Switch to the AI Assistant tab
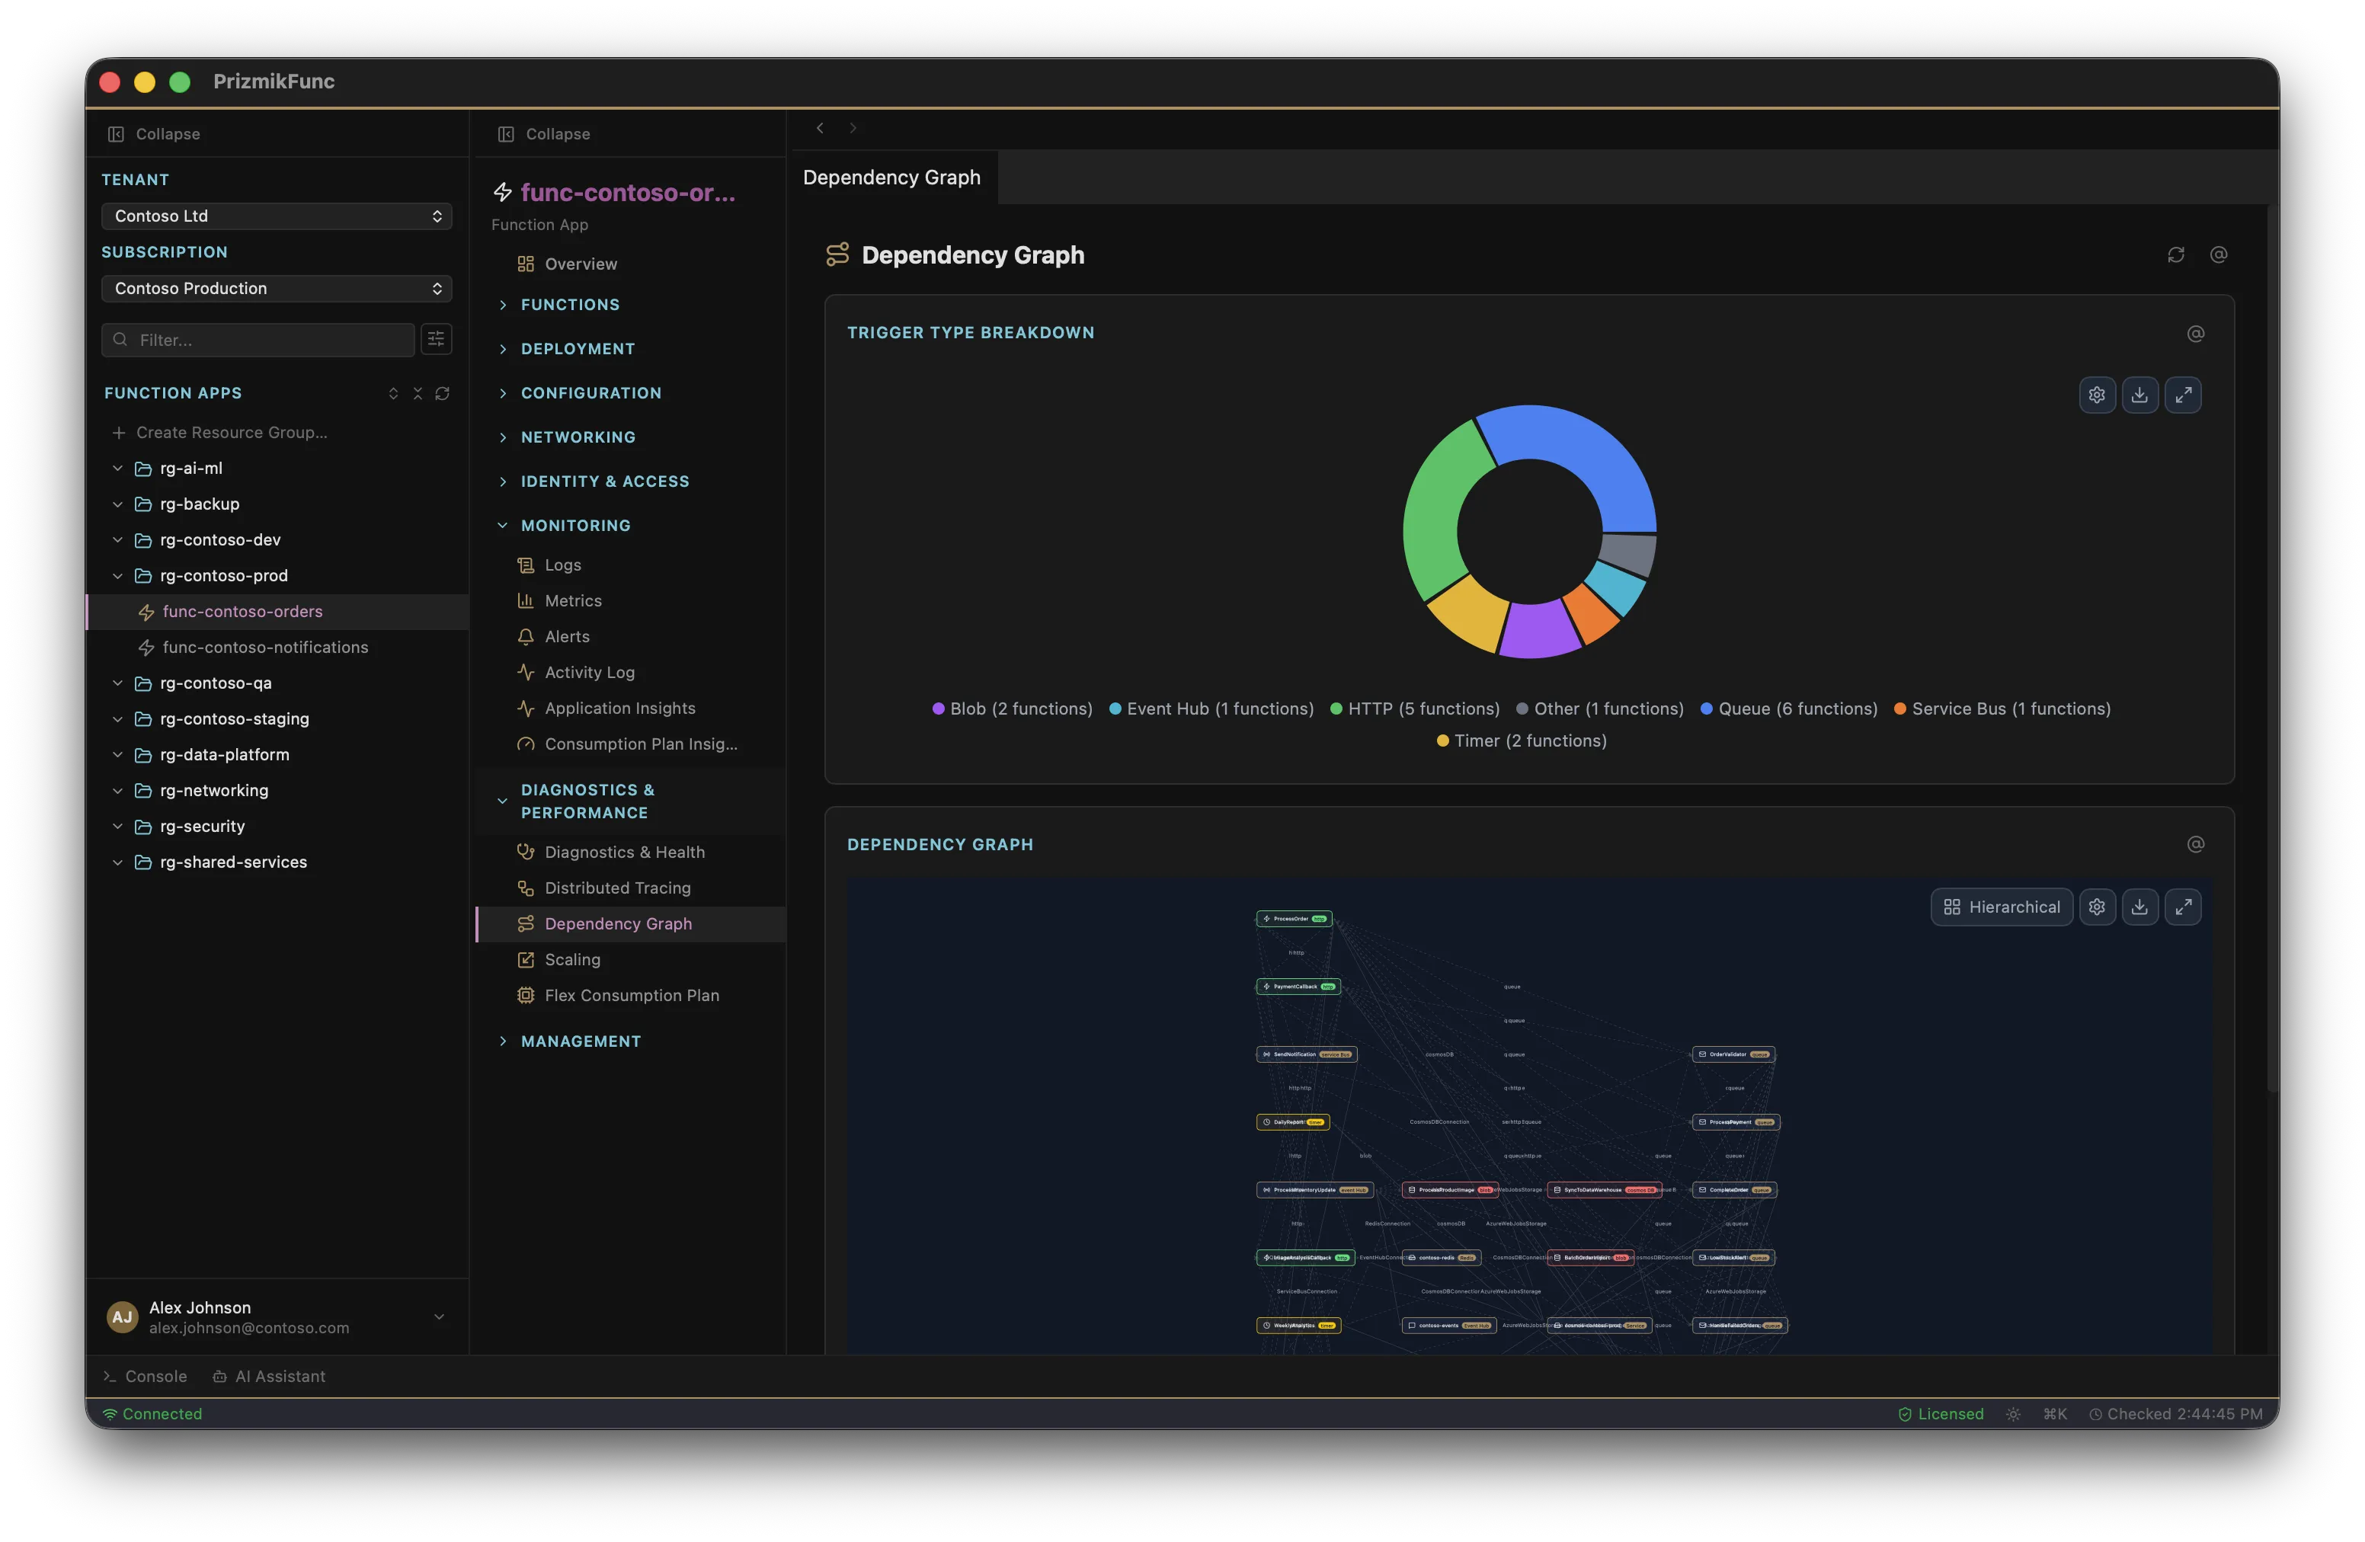 [x=269, y=1376]
